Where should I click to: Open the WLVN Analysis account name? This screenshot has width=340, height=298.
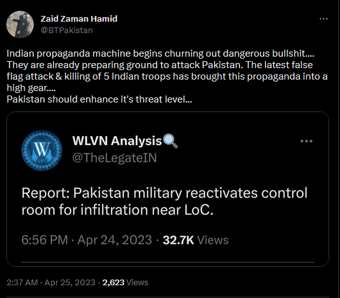tap(117, 141)
